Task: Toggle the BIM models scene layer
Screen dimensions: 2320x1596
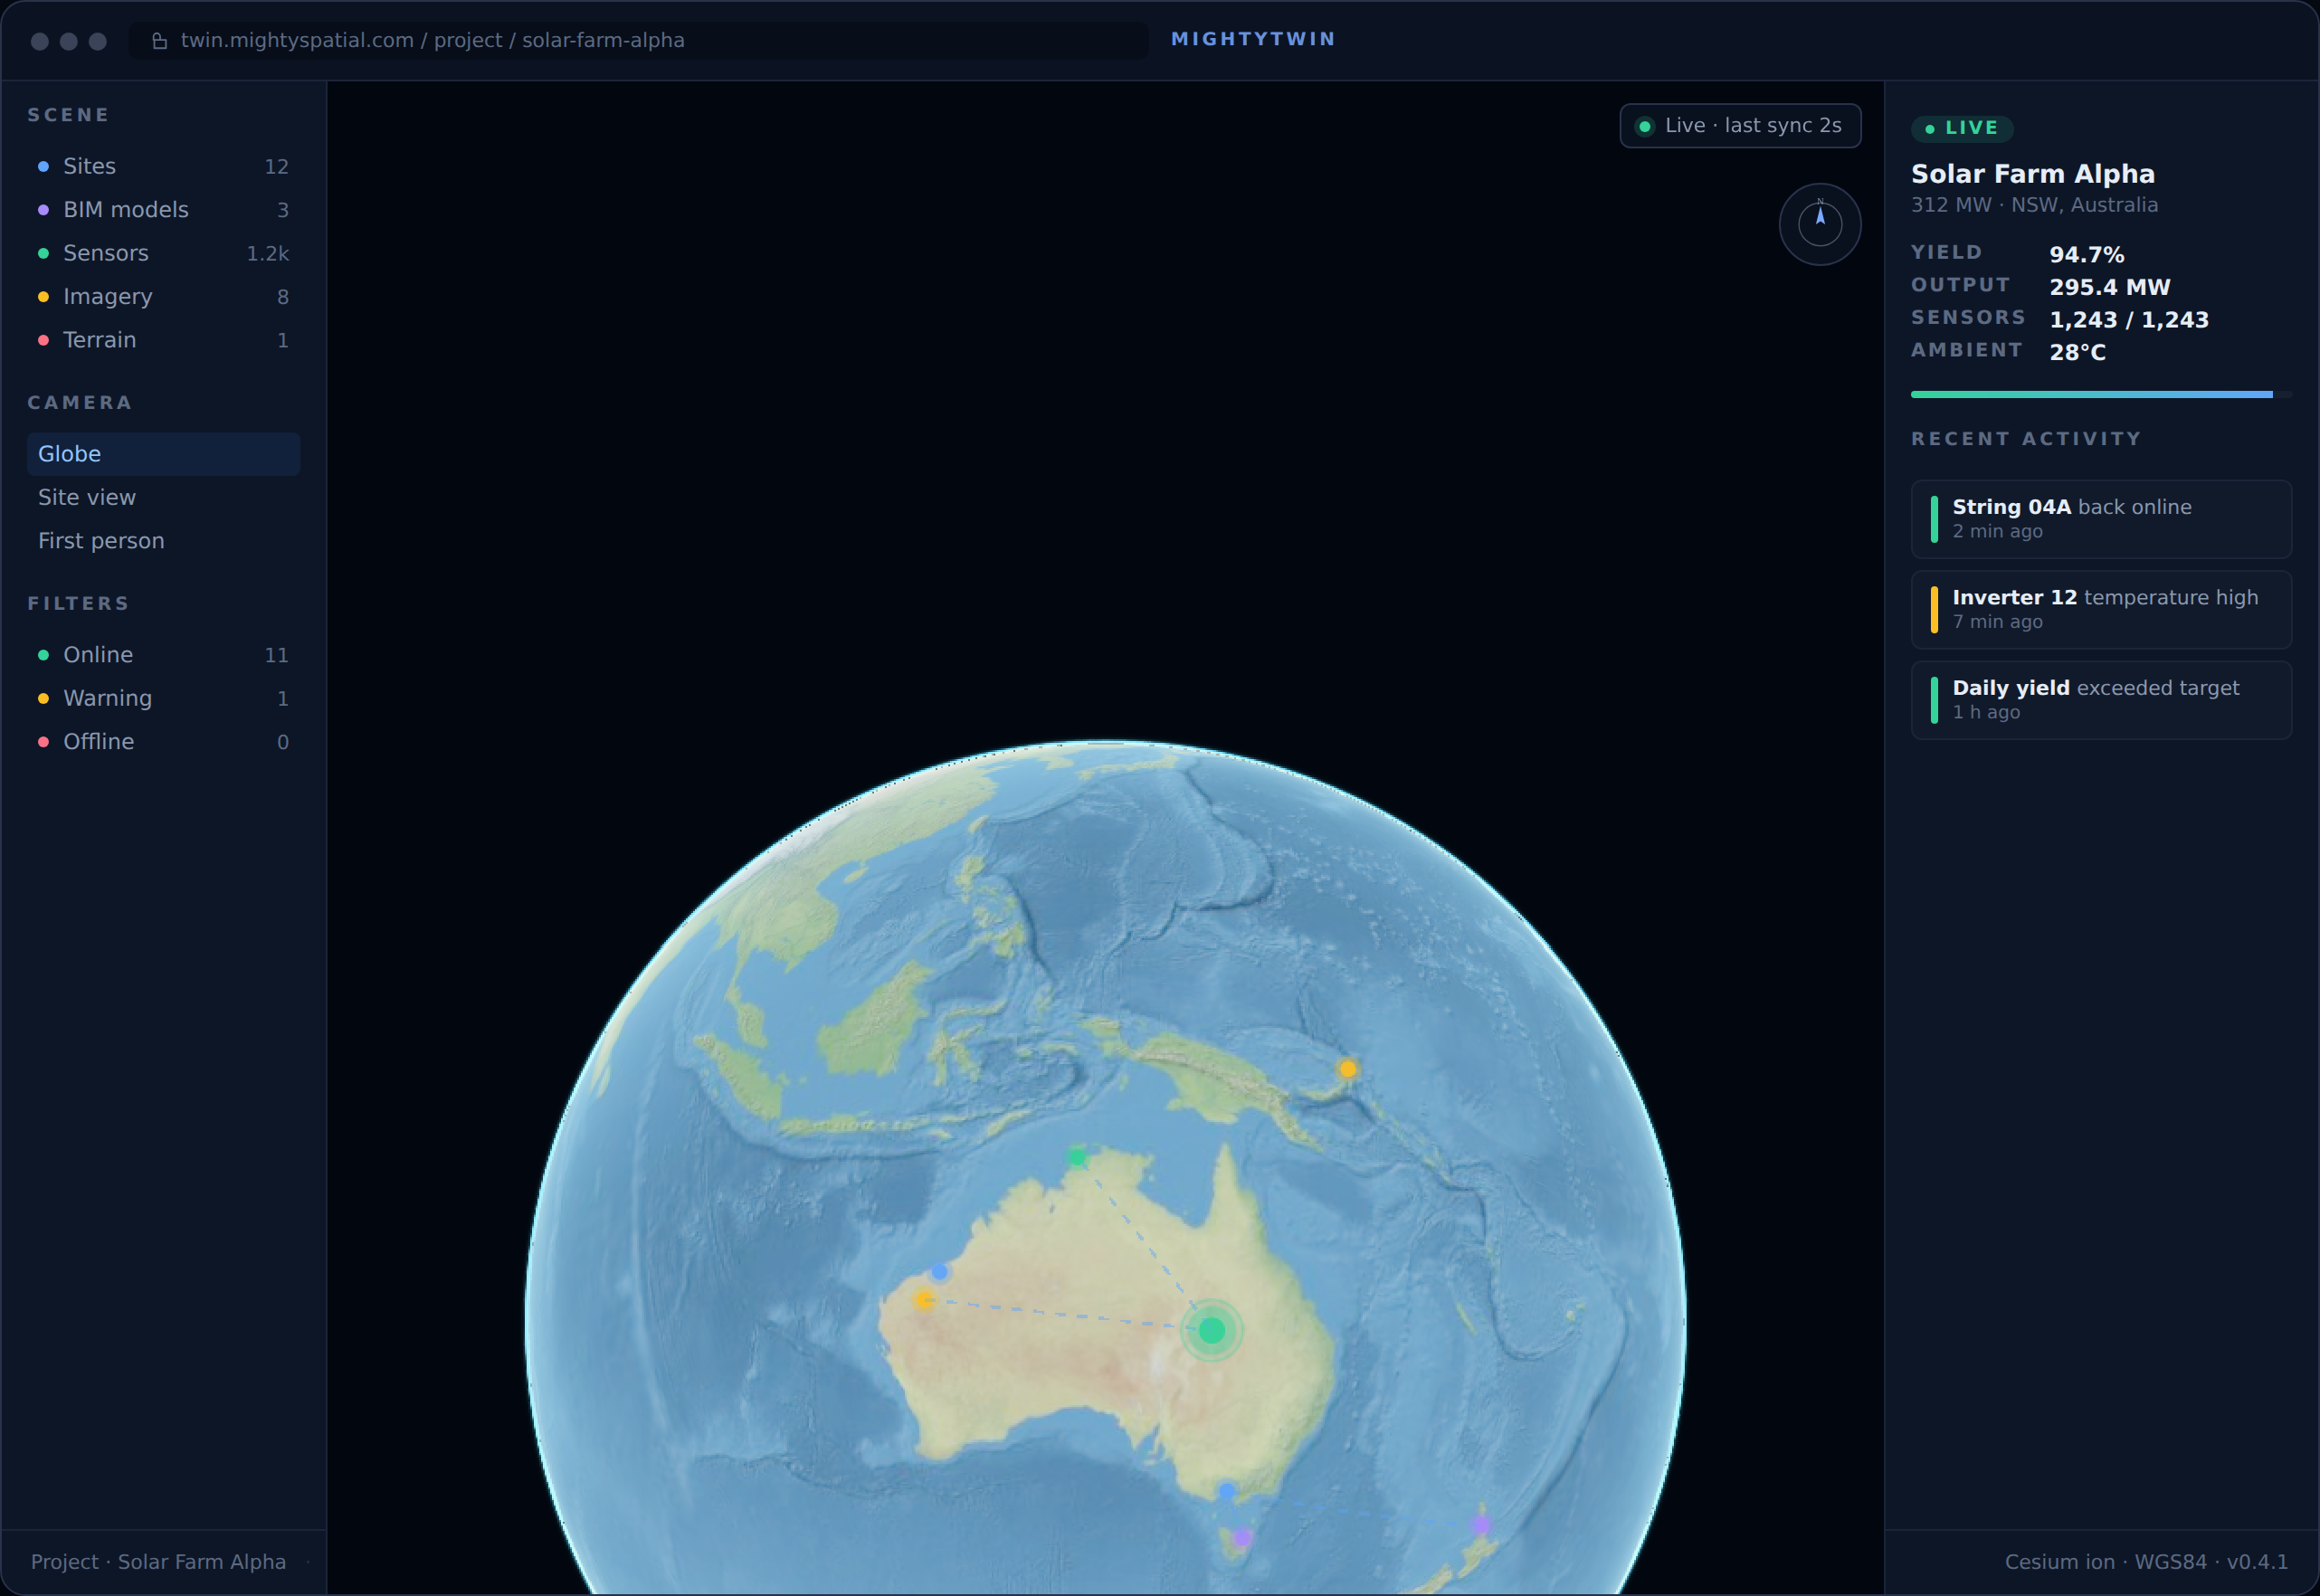Action: tap(163, 210)
